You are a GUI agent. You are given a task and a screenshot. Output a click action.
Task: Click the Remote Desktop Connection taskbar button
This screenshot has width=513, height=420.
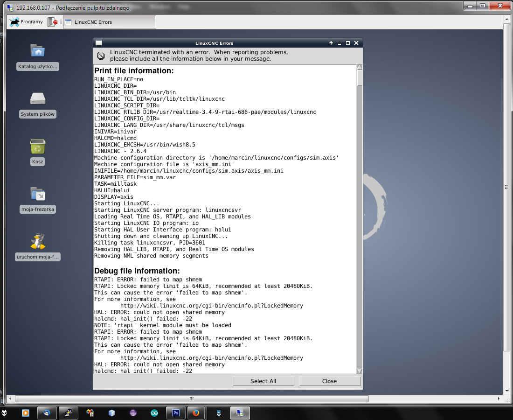[x=240, y=413]
